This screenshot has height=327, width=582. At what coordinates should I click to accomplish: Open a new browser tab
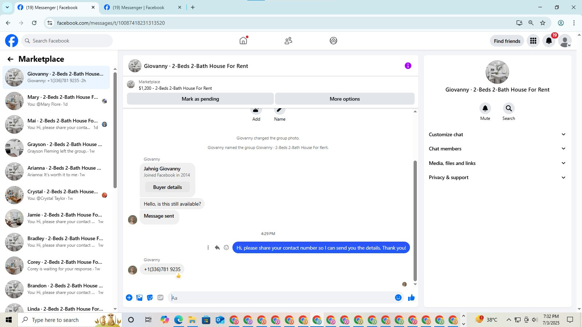pos(193,7)
